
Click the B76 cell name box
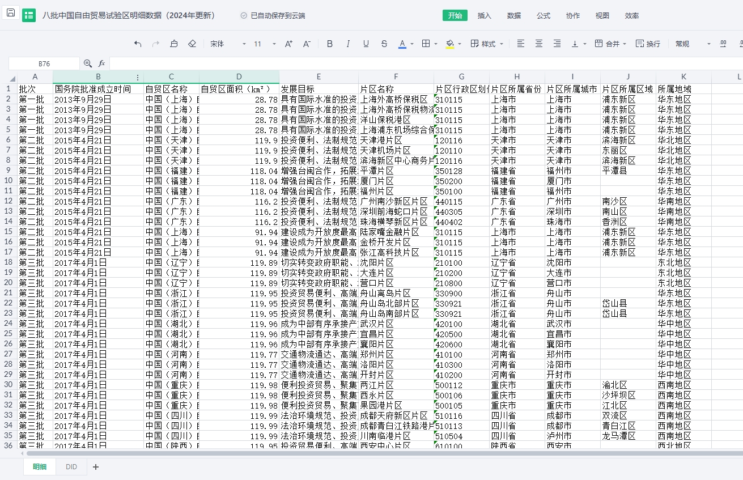[x=44, y=63]
